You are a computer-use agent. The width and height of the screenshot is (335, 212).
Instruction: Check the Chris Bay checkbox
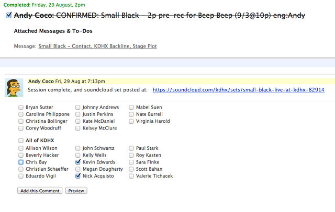click(x=20, y=162)
